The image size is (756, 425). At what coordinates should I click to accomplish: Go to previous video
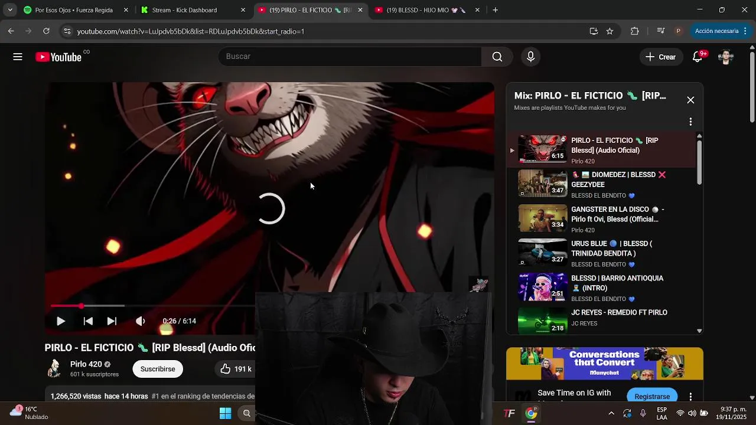(88, 321)
